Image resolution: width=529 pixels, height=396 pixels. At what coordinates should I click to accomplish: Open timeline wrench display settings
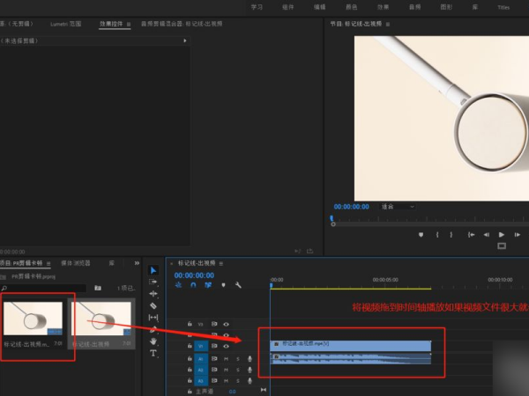237,284
